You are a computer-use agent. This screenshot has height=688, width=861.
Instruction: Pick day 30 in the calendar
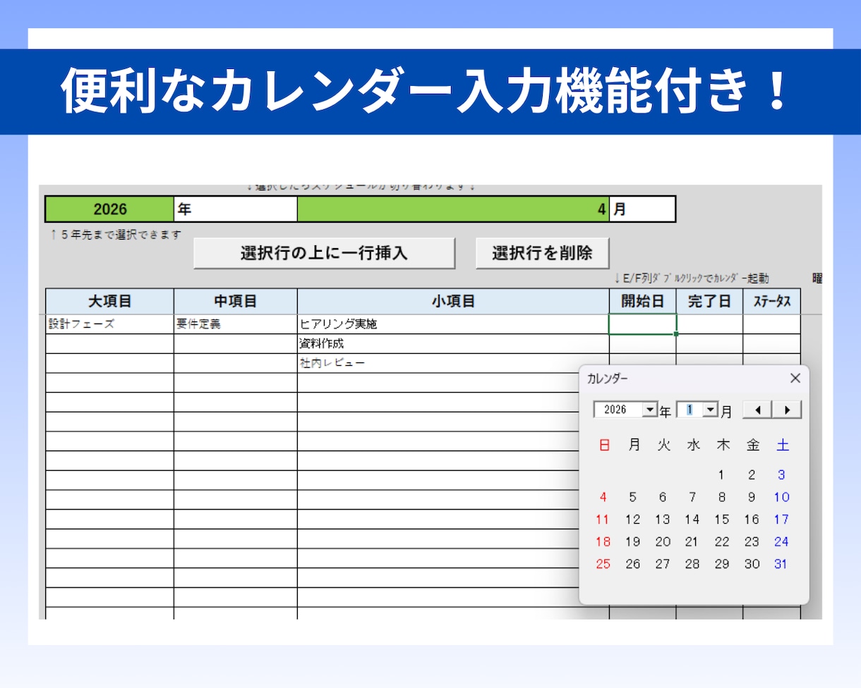coord(752,564)
